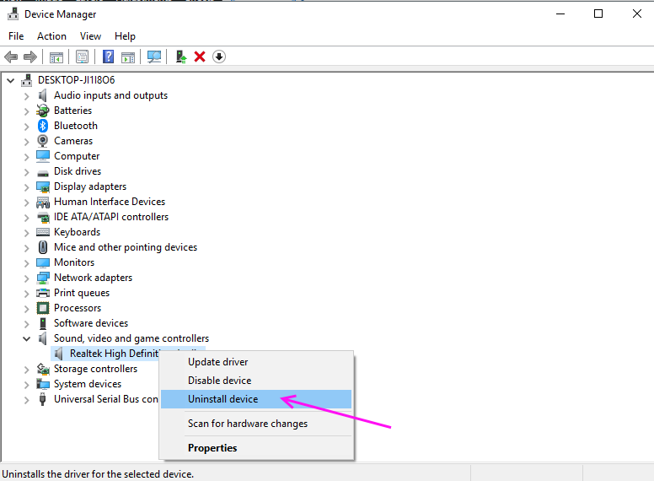Select Uninstall device in context menu
Screen dimensions: 654x481
pyautogui.click(x=256, y=399)
